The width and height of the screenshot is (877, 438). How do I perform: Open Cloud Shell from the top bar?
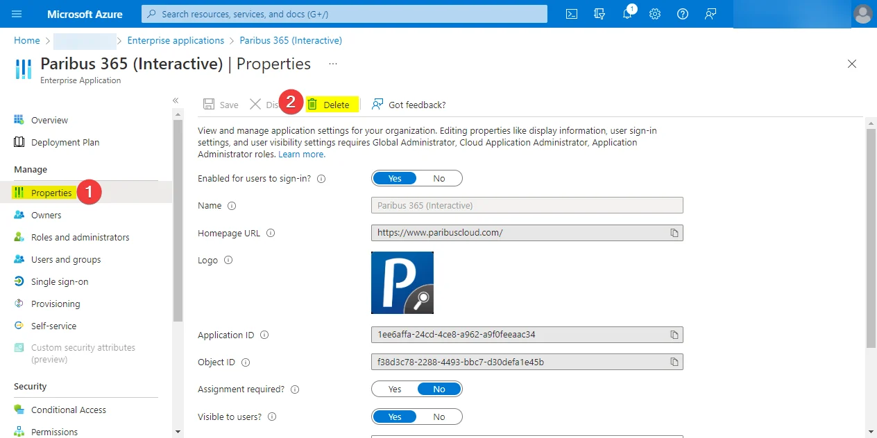572,14
